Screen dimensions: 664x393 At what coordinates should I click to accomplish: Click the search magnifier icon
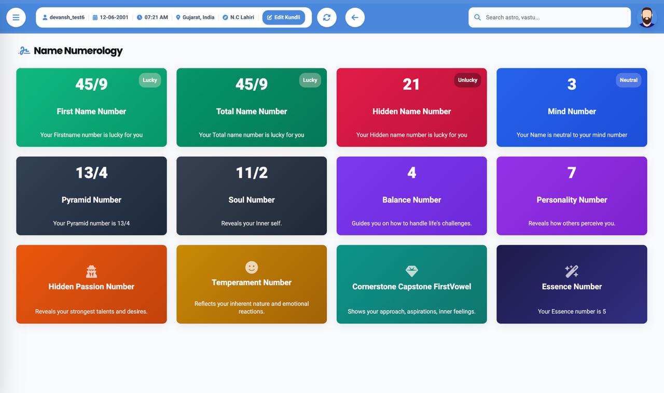(478, 17)
